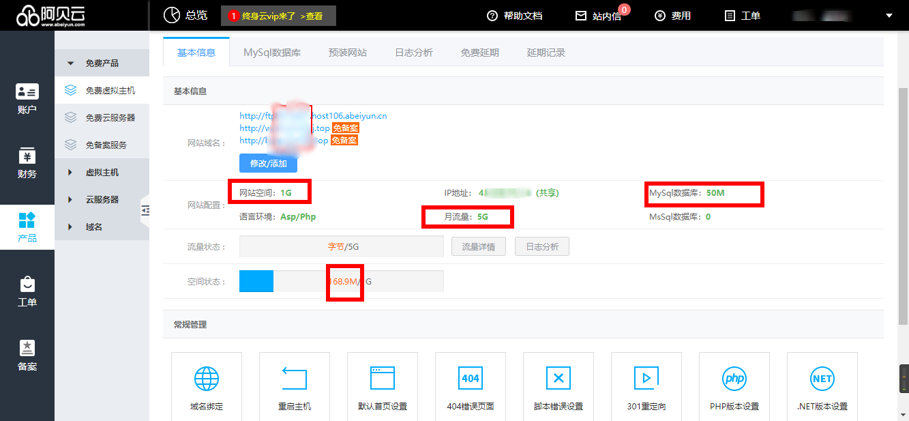
Task: Click the 流量状态 traffic progress bar
Action: click(341, 246)
